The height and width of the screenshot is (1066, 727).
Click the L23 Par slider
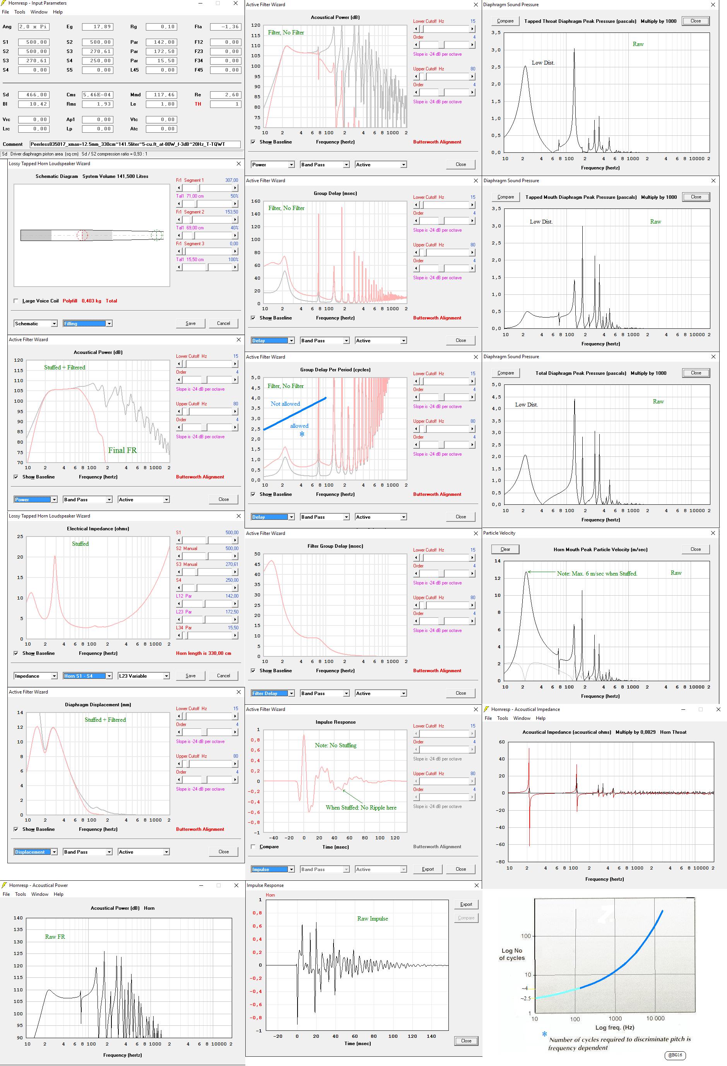click(x=207, y=620)
